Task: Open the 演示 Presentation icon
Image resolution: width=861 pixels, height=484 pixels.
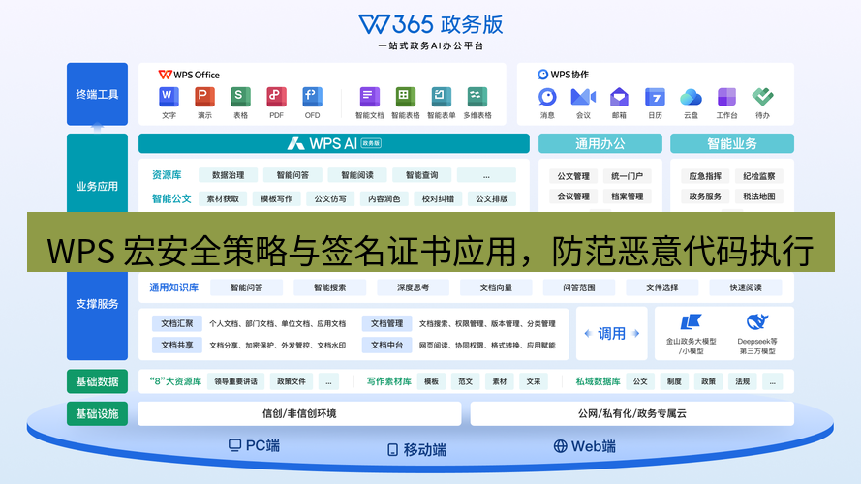Action: [204, 97]
